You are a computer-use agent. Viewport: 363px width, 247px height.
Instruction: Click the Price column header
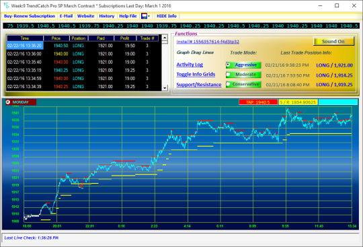point(56,38)
